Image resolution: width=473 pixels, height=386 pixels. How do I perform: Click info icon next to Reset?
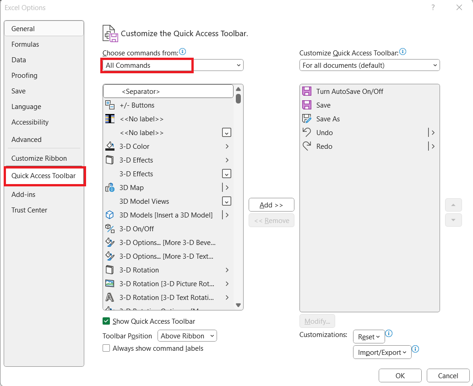pos(389,333)
